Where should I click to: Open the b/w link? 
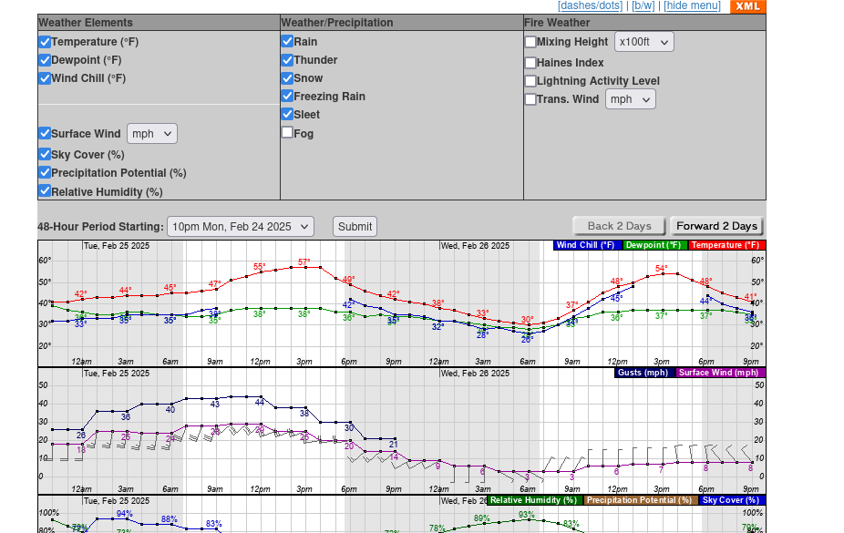[x=643, y=5]
